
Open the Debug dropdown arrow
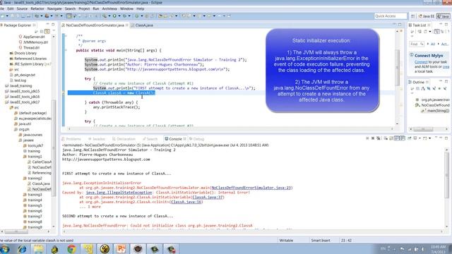click(x=109, y=16)
